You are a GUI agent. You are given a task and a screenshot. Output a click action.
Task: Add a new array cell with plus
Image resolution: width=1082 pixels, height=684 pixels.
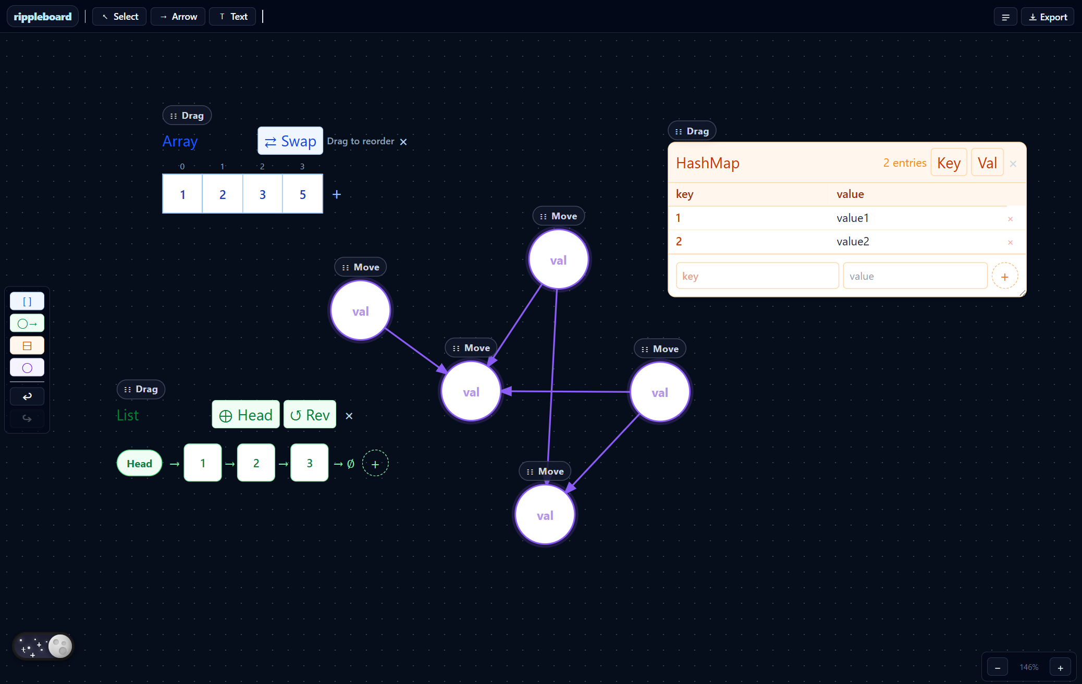click(337, 194)
